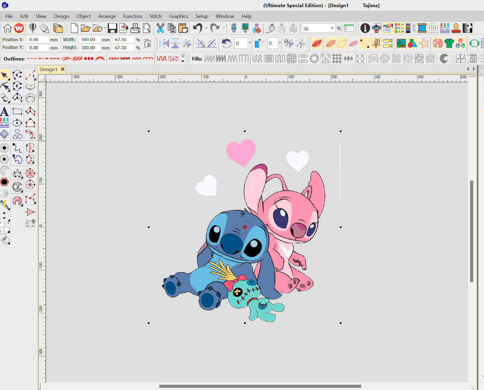Toggle Show Vectors shapes icon

[x=413, y=44]
